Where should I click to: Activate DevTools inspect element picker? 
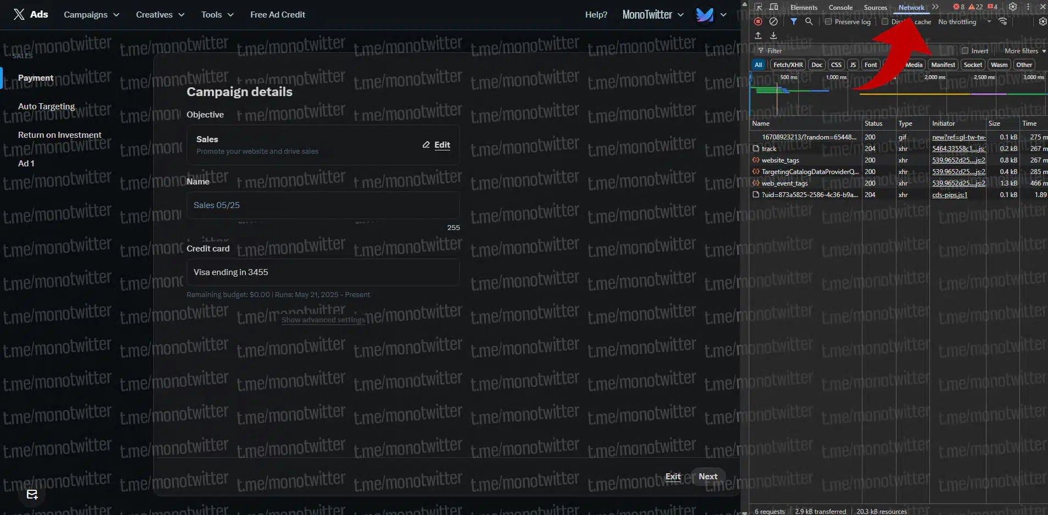coord(758,7)
